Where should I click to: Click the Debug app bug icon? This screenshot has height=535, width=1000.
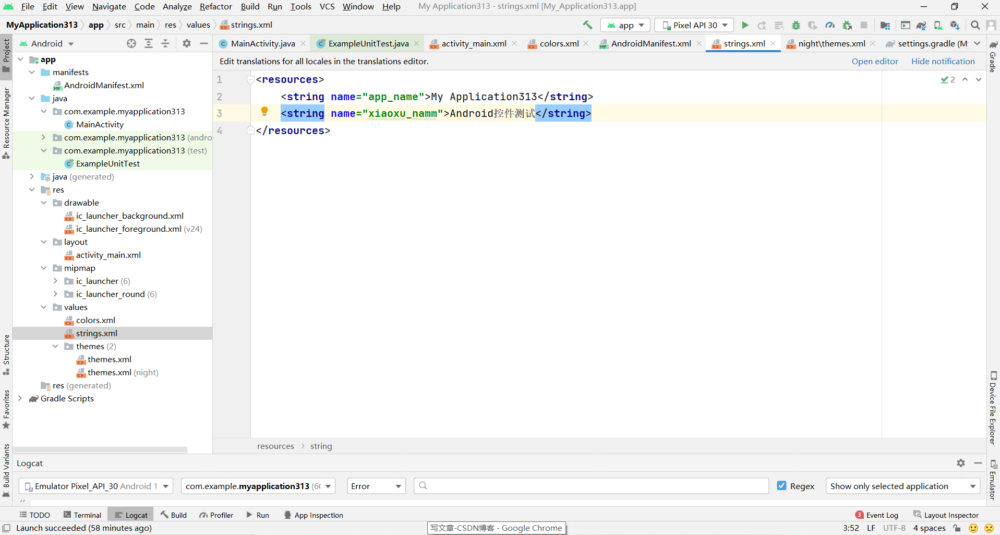click(796, 25)
